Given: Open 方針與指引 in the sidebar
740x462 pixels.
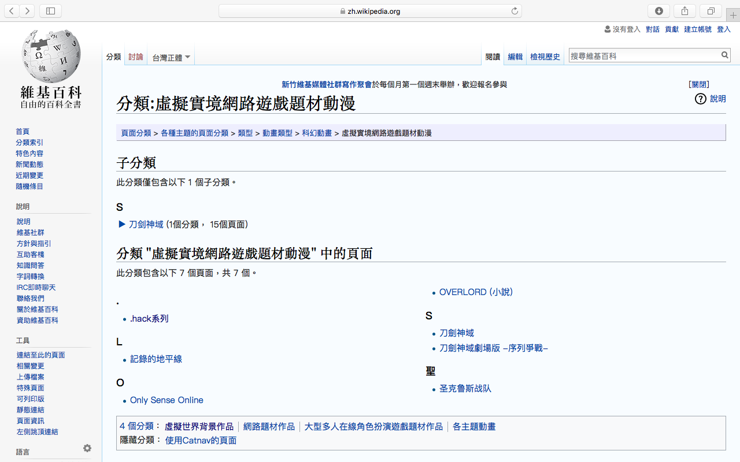Looking at the screenshot, I should pos(34,244).
